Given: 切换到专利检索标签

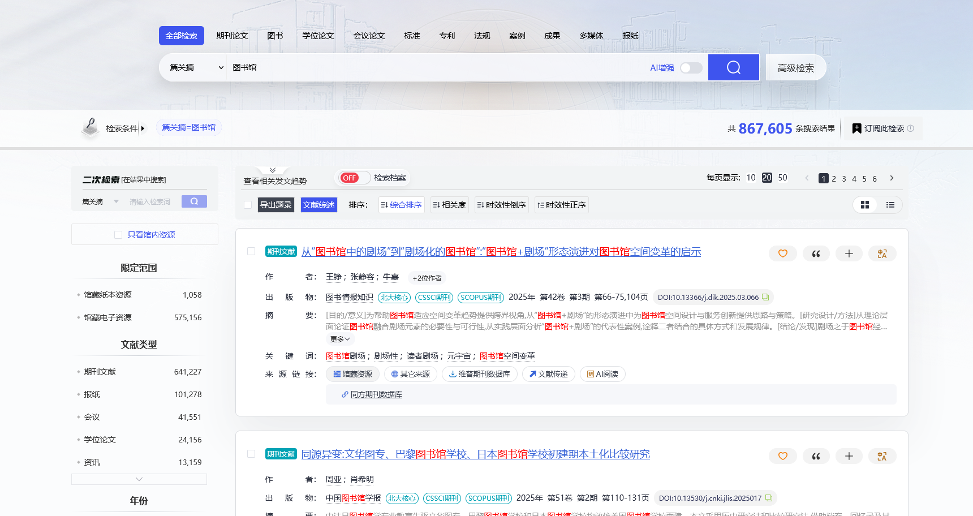Looking at the screenshot, I should (x=447, y=35).
